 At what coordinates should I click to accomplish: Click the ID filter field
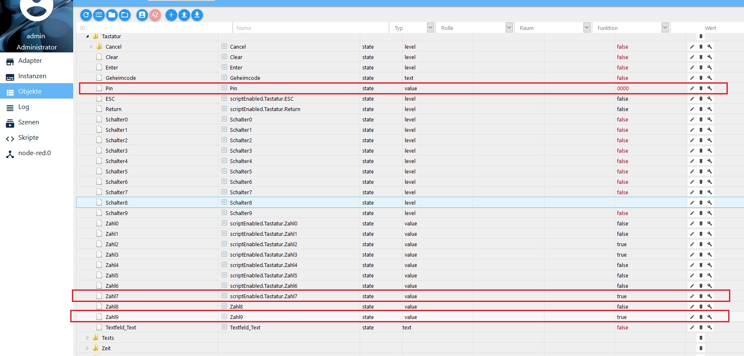tap(154, 28)
